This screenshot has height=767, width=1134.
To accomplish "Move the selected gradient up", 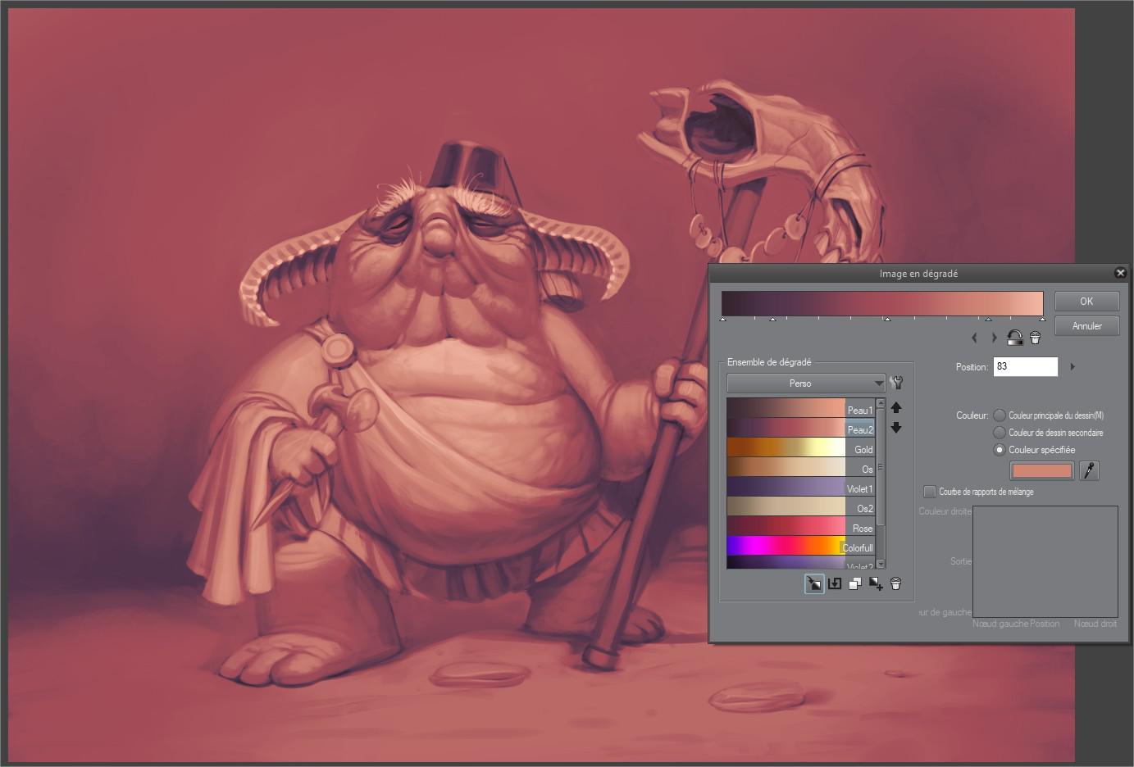I will point(896,407).
